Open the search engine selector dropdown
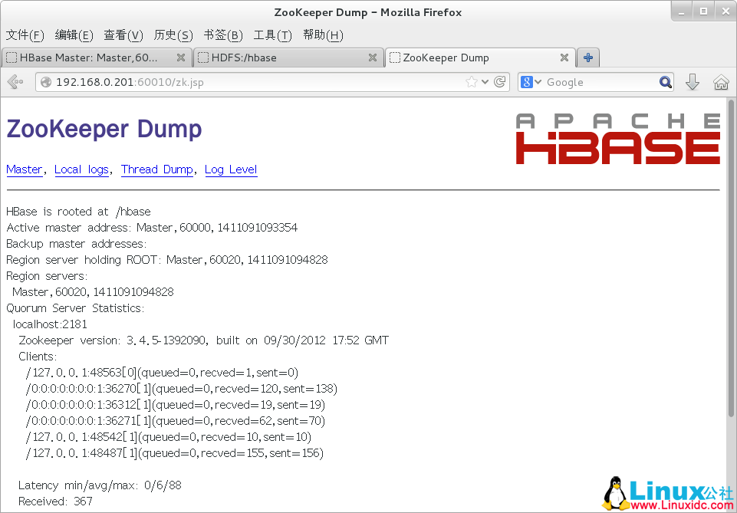 pos(537,82)
